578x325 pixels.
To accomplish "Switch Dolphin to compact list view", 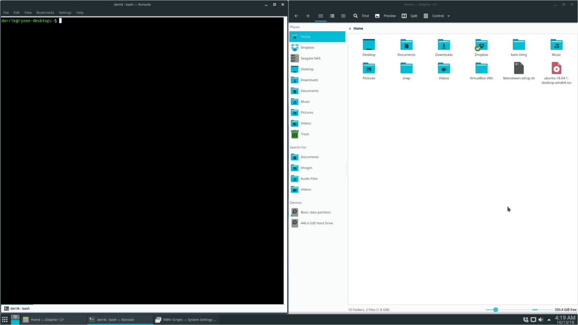I will coord(332,16).
